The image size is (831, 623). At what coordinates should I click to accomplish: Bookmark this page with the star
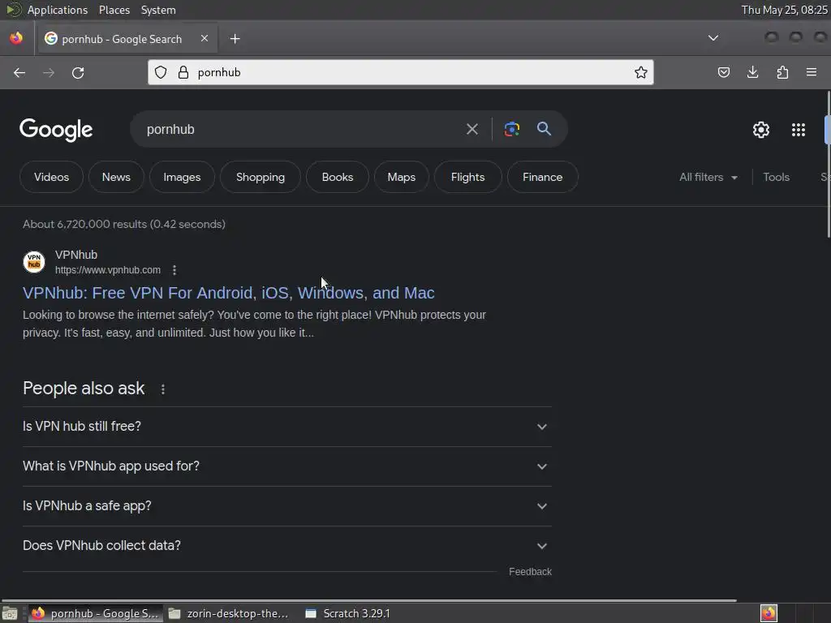pos(641,72)
